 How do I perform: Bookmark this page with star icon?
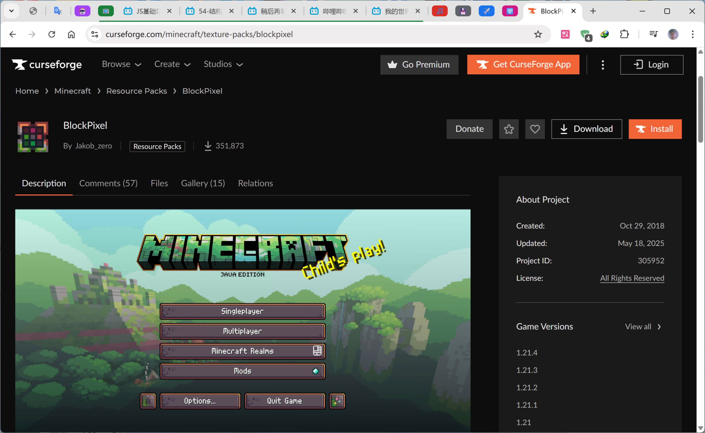538,34
